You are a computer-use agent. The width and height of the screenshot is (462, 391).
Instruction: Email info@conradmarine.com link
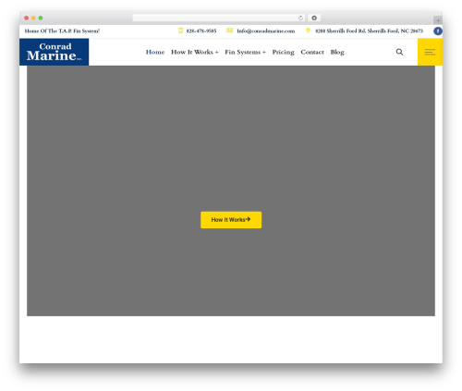point(266,31)
